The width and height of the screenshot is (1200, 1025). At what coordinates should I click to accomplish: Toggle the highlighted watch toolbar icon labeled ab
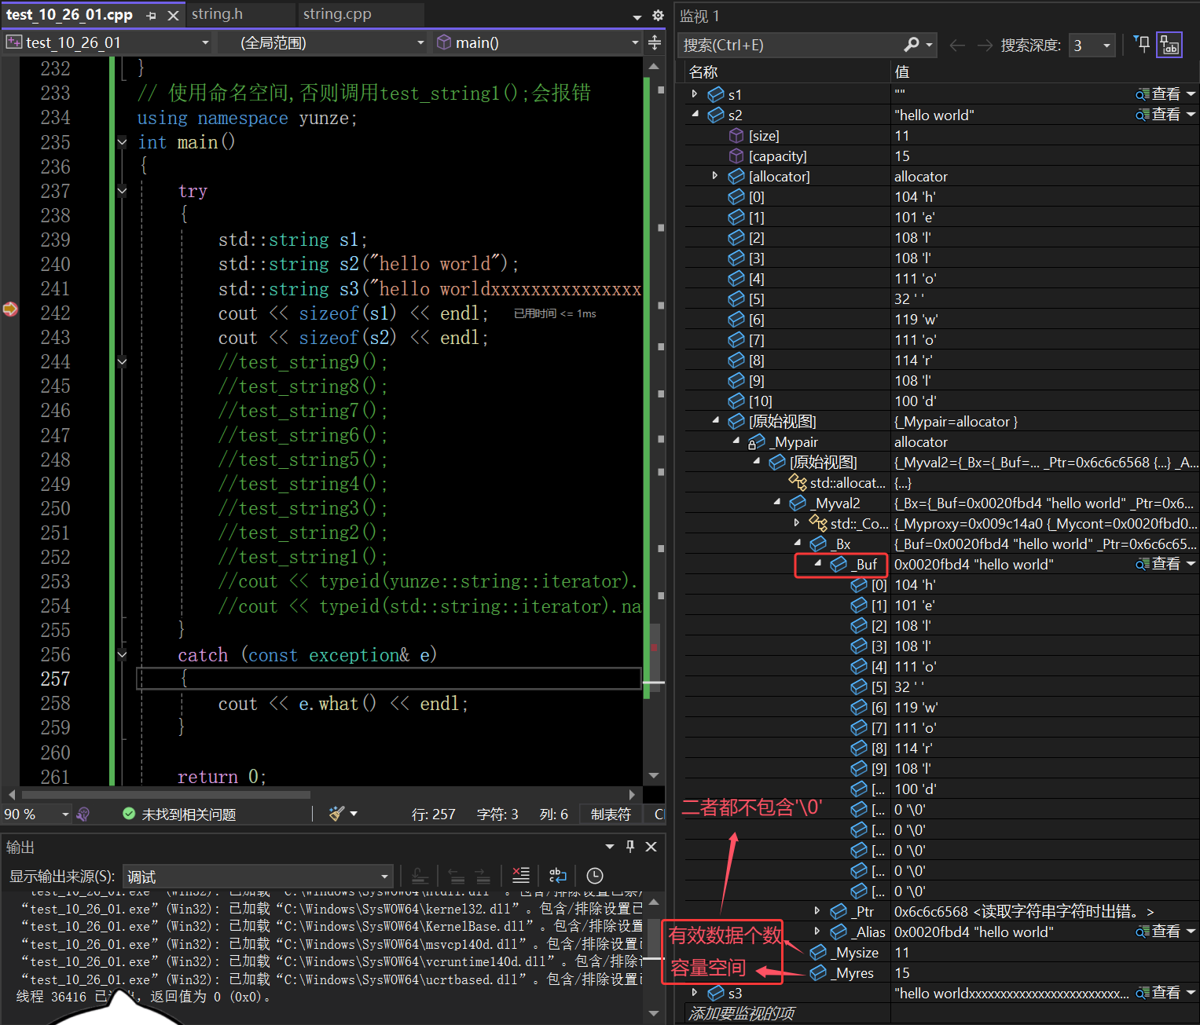[1169, 45]
